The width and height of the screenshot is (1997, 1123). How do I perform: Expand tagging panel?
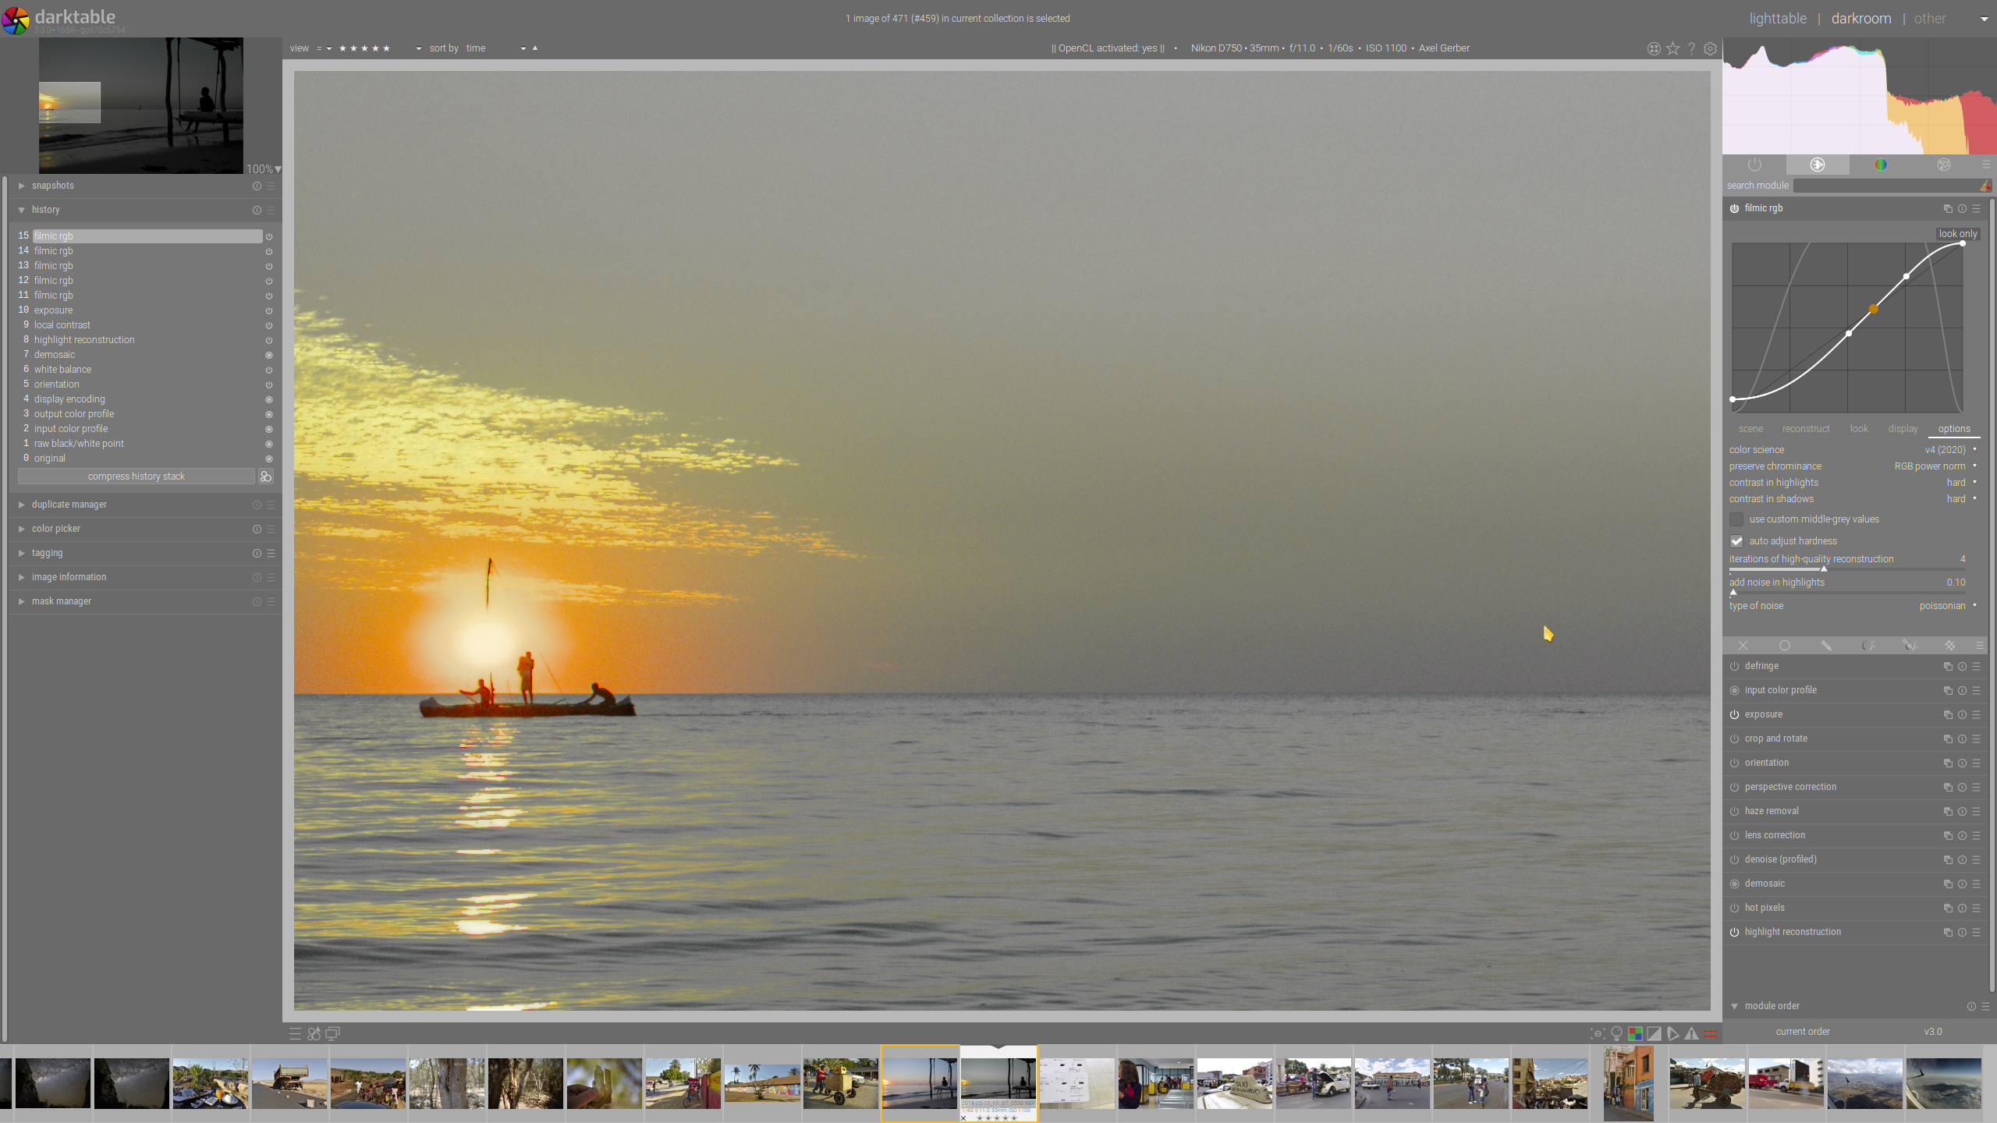click(x=22, y=553)
